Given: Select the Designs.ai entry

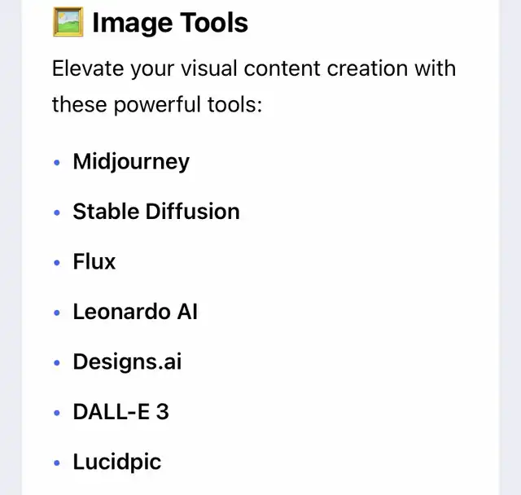Looking at the screenshot, I should click(127, 362).
